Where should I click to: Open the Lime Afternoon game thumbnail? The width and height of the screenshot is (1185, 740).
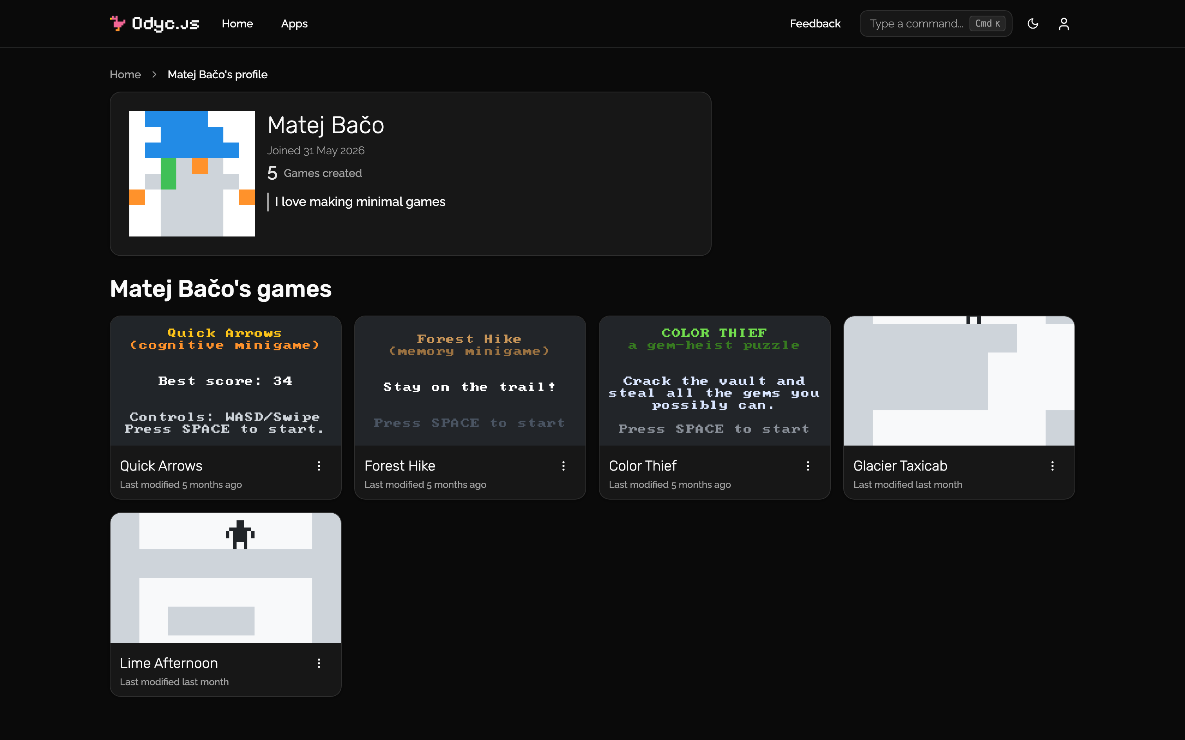(226, 578)
